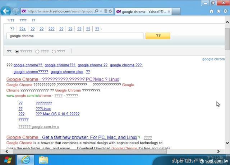The height and width of the screenshot is (165, 230).
Task: Open a new tab with the blank tab button
Action: [176, 12]
